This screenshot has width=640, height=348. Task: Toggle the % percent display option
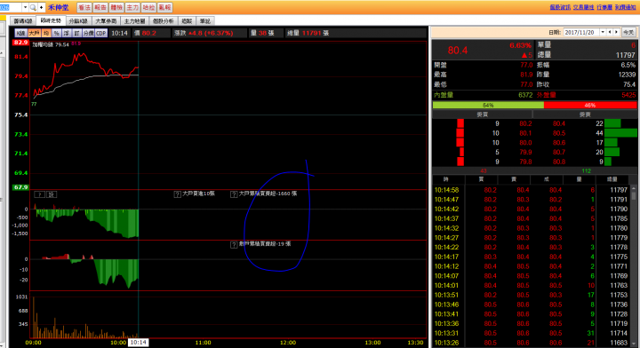pyautogui.click(x=56, y=33)
